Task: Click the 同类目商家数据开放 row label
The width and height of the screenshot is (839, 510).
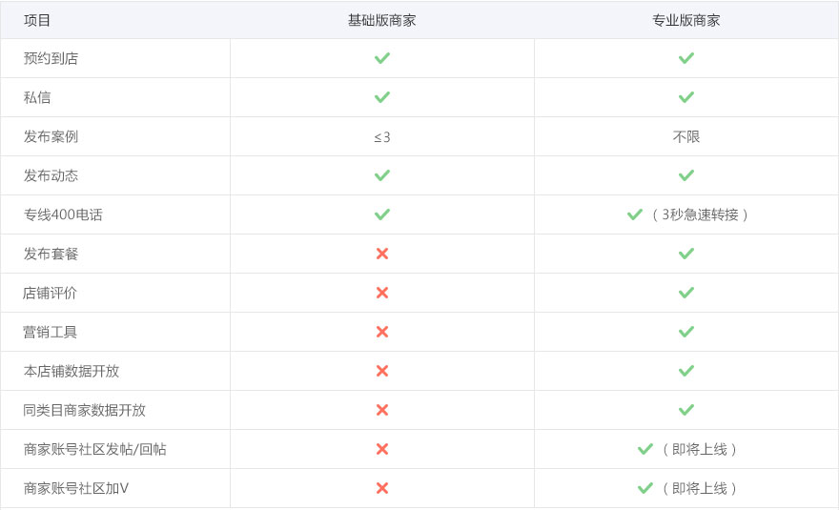Action: (85, 410)
